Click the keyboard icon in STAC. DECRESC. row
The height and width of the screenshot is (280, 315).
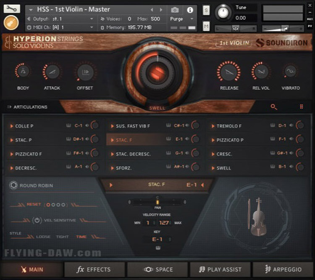[168, 153]
